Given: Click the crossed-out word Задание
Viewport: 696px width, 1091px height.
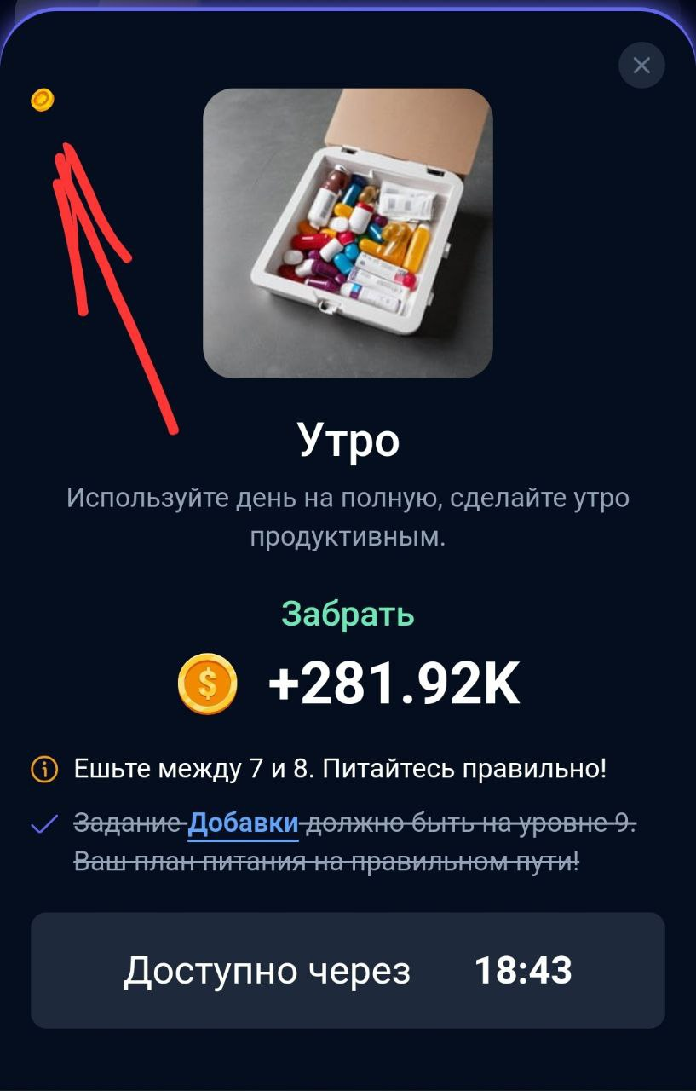Looking at the screenshot, I should click(129, 823).
